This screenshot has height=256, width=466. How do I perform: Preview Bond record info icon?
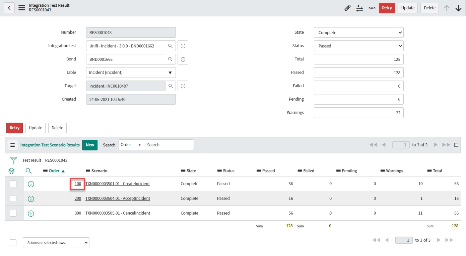click(183, 59)
